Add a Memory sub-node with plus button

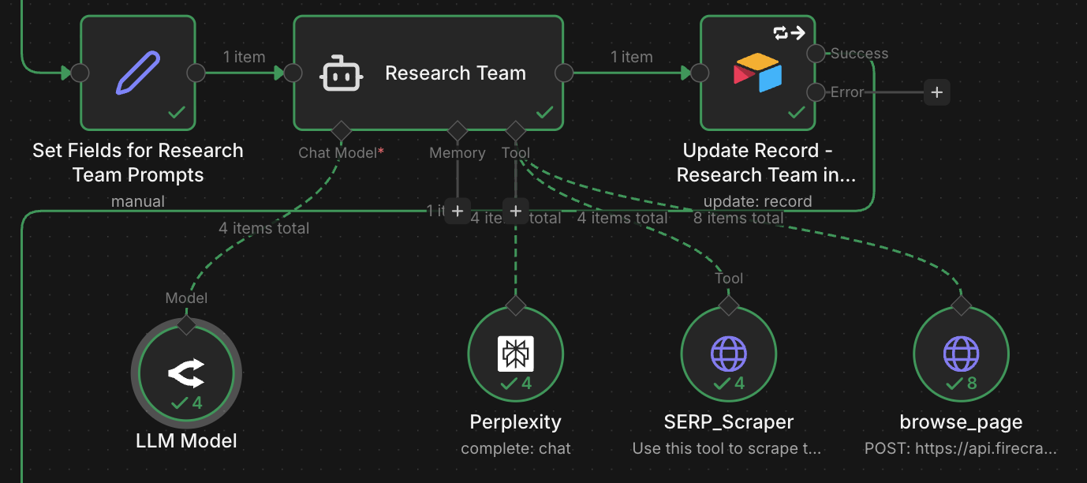pos(457,211)
